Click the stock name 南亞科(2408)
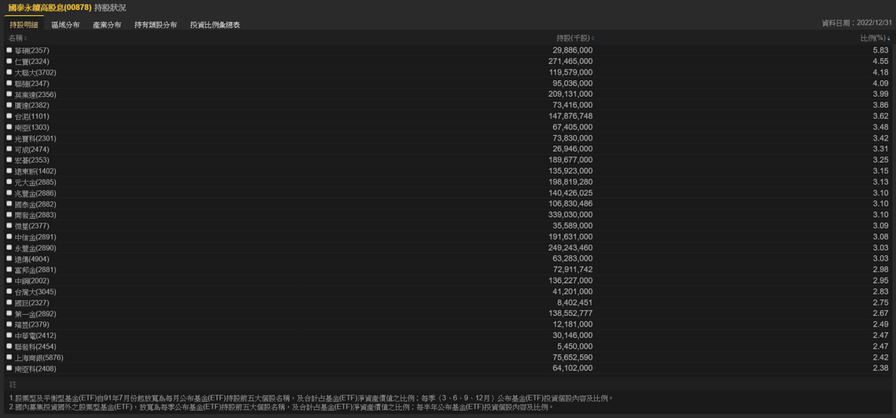The image size is (896, 418). pyautogui.click(x=35, y=369)
